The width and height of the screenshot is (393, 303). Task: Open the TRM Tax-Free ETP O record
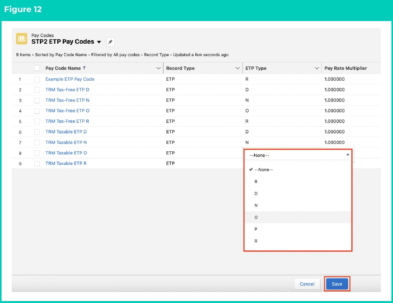point(67,111)
